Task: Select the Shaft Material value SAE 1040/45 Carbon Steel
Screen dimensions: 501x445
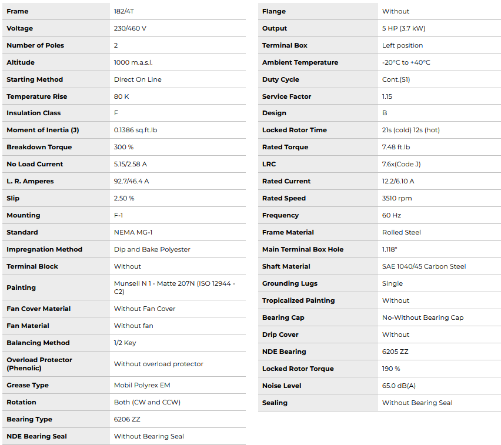Action: click(x=423, y=266)
